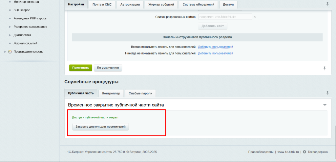The image size is (336, 162).
Task: Click Панель инструментов публичного раздела header
Action: point(197,37)
